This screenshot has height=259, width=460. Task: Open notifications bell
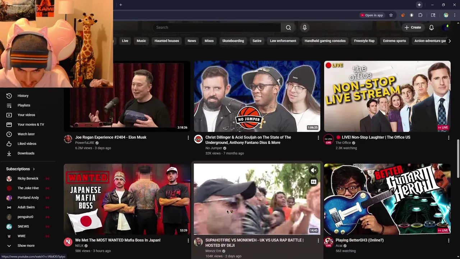pyautogui.click(x=432, y=27)
